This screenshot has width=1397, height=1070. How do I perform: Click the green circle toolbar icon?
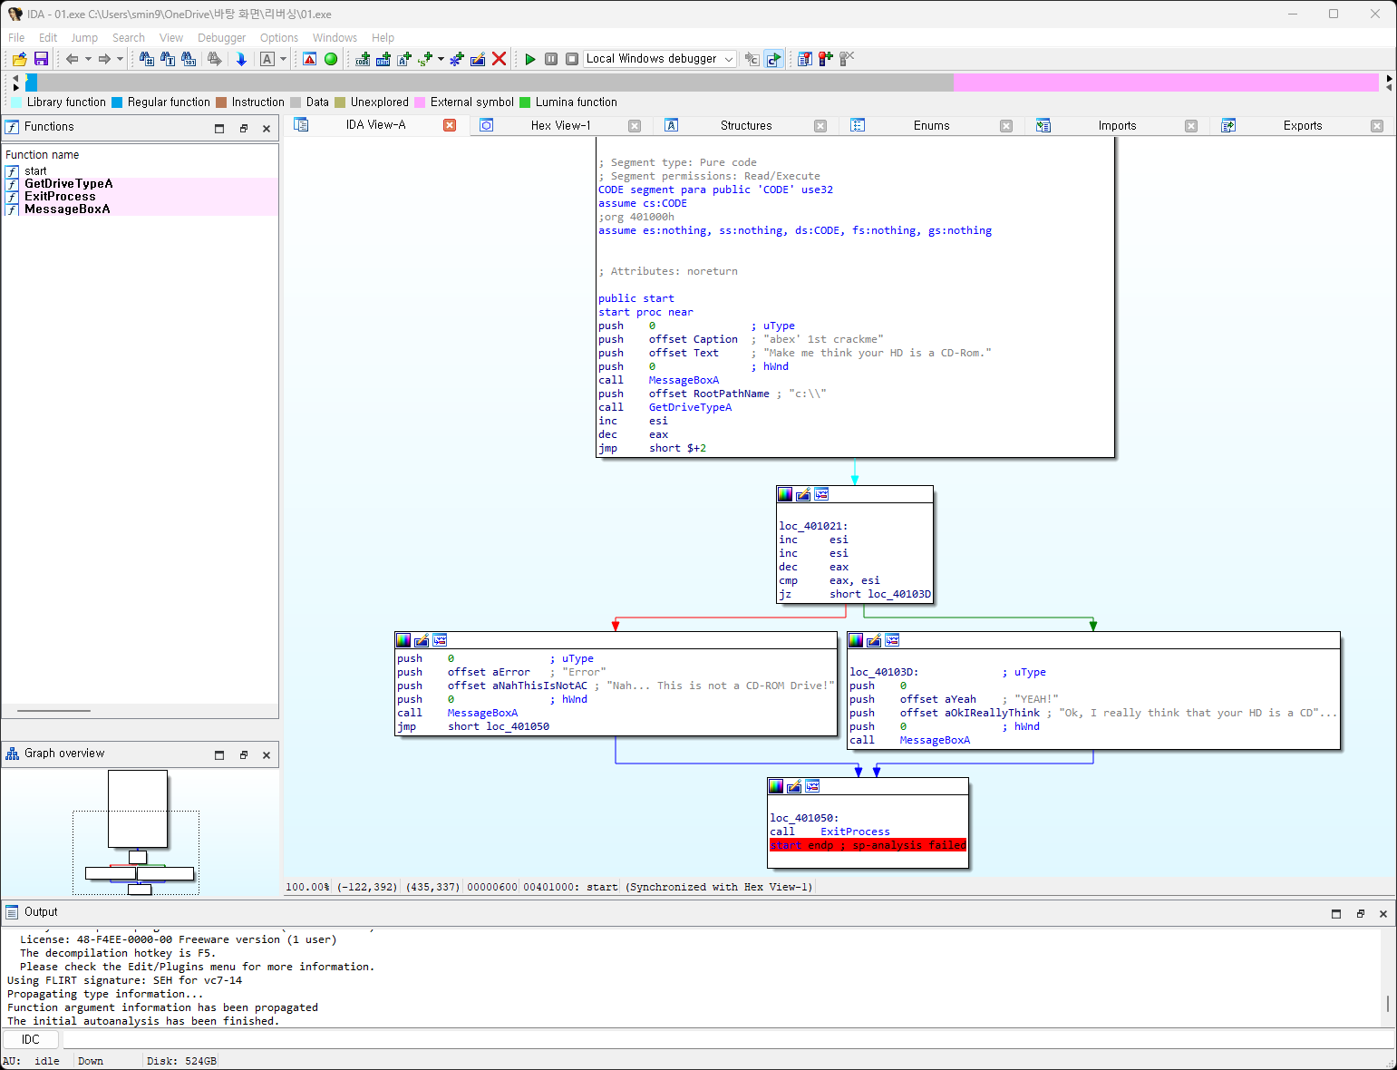tap(331, 59)
